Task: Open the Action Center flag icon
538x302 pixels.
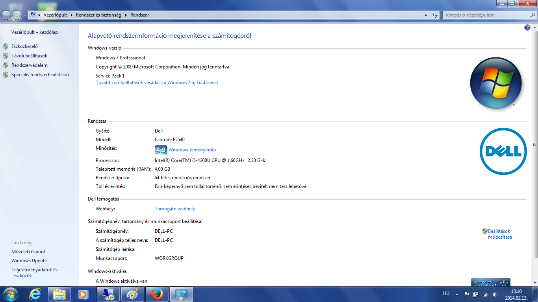Action: coord(467,294)
